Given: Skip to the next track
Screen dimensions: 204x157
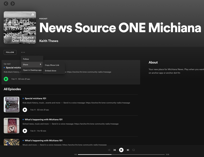Looking at the screenshot, I should click(x=128, y=150).
